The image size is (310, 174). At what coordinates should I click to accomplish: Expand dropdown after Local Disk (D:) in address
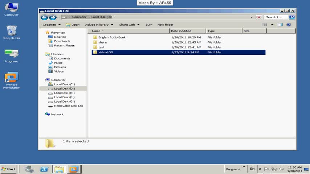(x=115, y=17)
